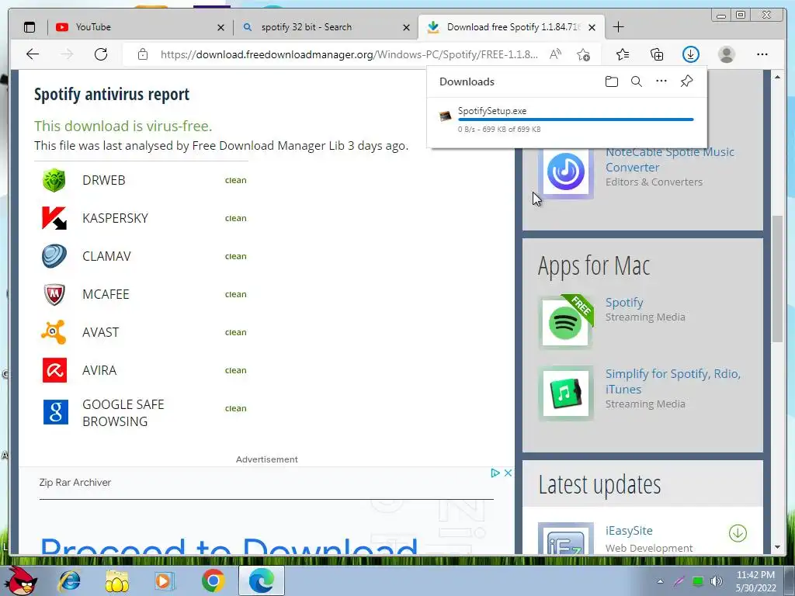Click the page vertical scrollbar thumb
Image resolution: width=795 pixels, height=596 pixels.
tap(777, 279)
